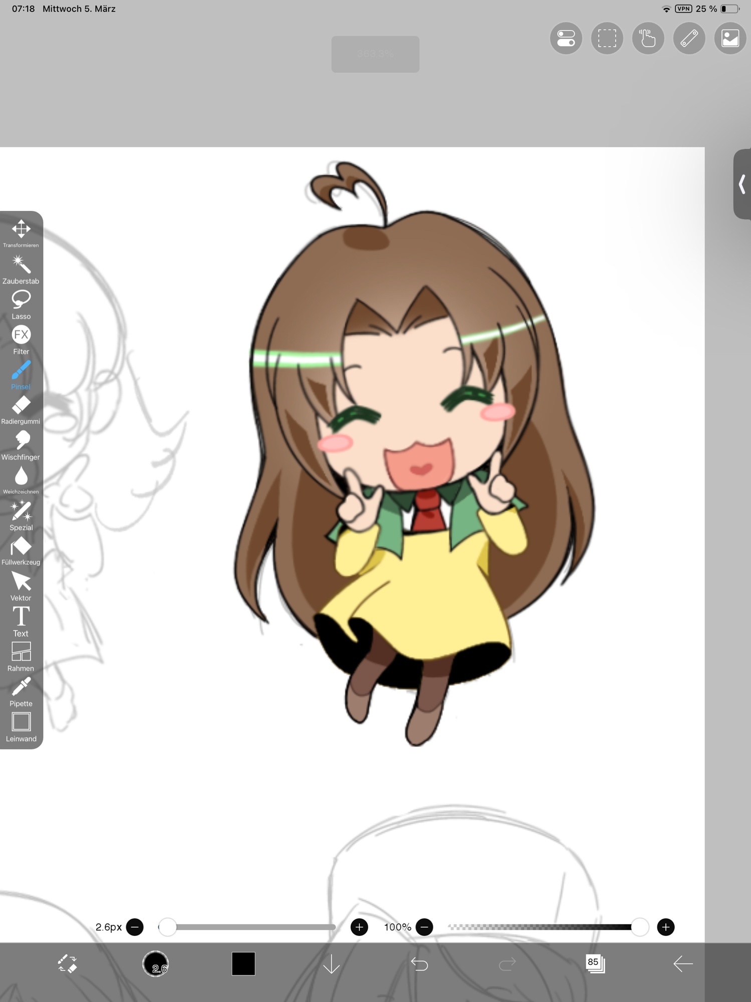Image resolution: width=751 pixels, height=1002 pixels.
Task: Toggle the stabilizer hand button
Action: [x=648, y=39]
